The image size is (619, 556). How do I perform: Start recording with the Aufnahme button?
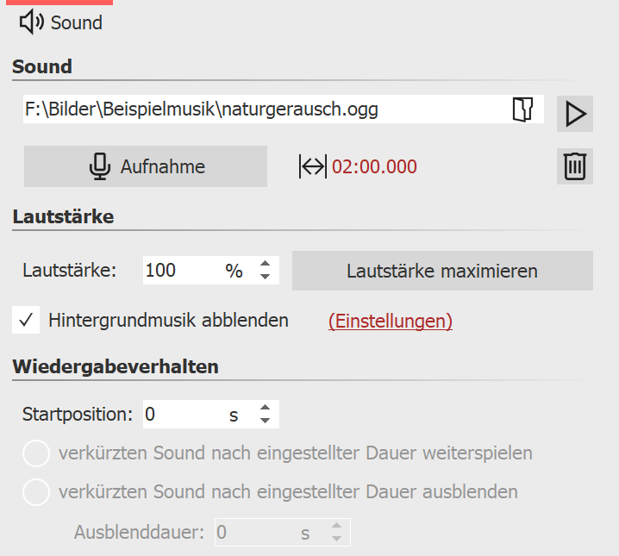point(146,166)
